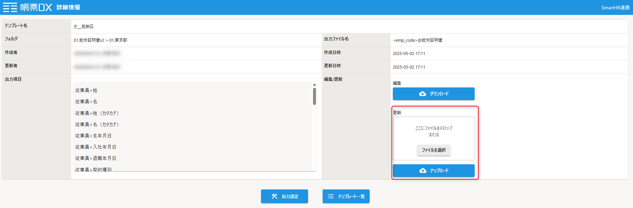Open the SmartHR連携 link

(x=615, y=8)
